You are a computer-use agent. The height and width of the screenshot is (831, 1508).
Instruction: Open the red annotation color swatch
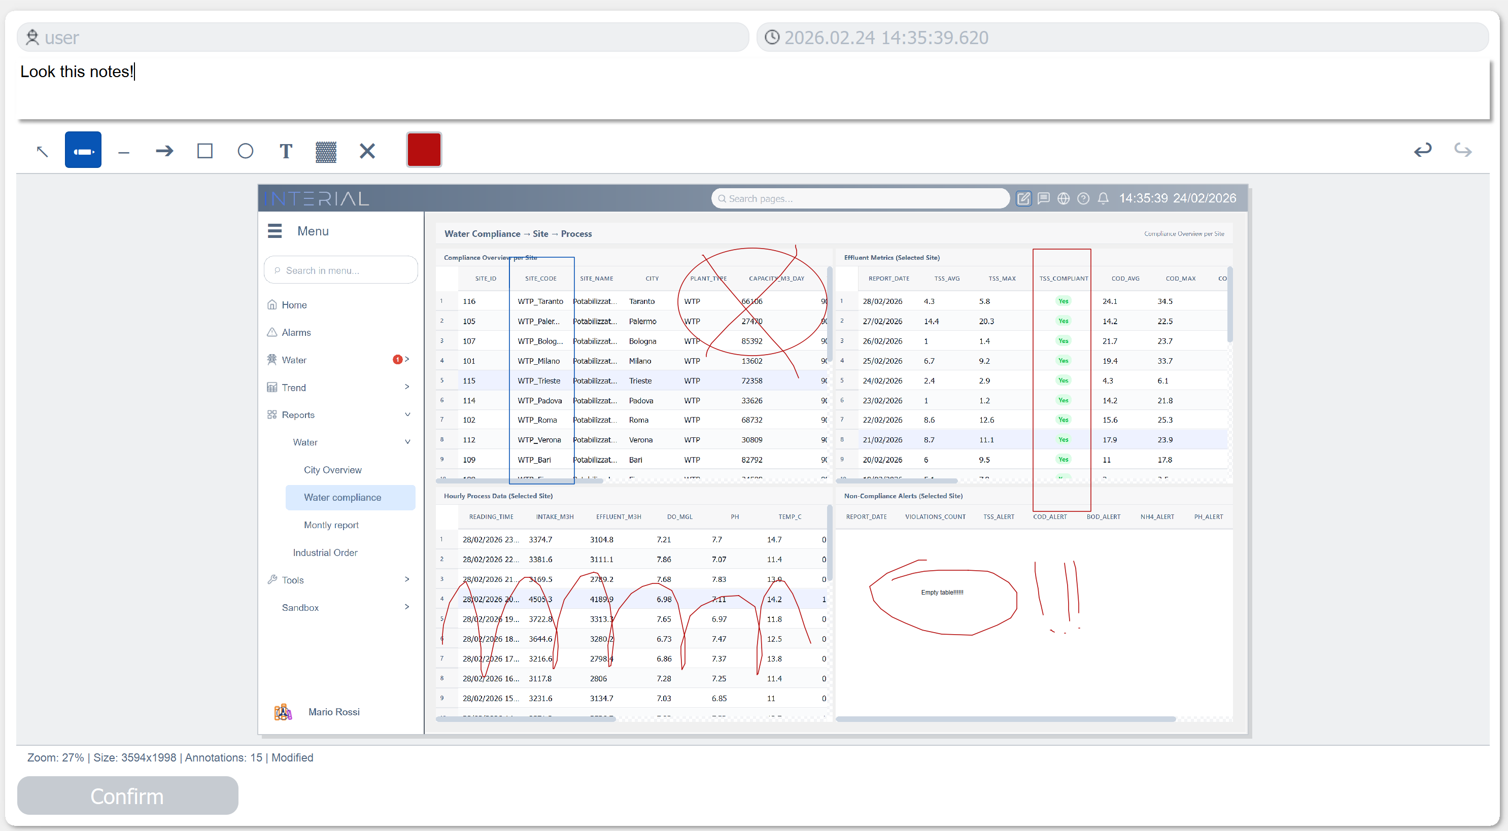(x=423, y=149)
